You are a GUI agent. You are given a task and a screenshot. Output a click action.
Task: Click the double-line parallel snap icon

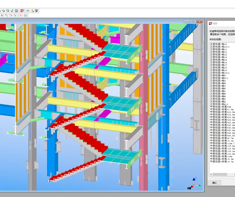pos(2,15)
